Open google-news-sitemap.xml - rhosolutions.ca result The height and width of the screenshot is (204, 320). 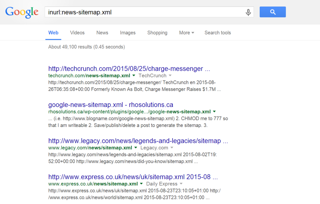pos(111,105)
